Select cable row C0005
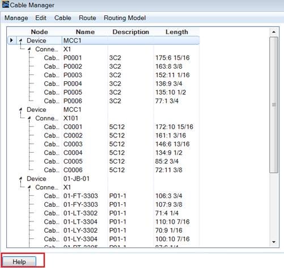 pyautogui.click(x=103, y=161)
